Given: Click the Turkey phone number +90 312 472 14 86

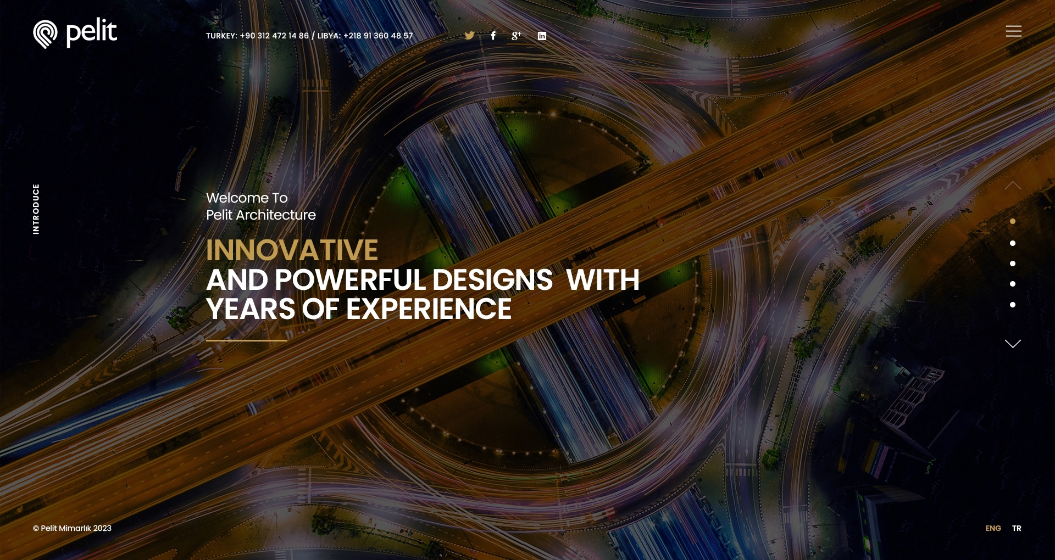Looking at the screenshot, I should click(274, 36).
